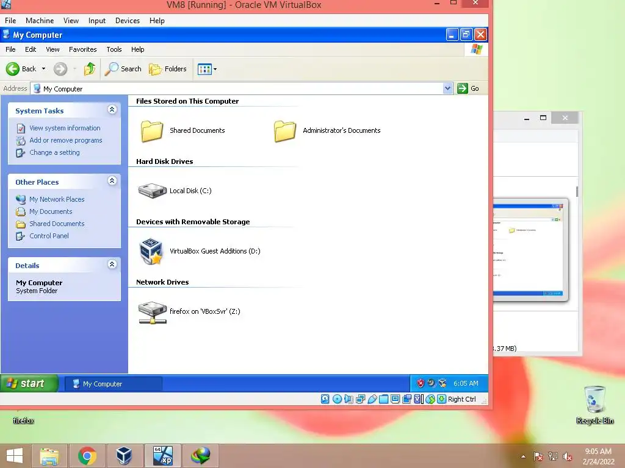Click the network adapters status icon
625x468 pixels.
[x=360, y=399]
